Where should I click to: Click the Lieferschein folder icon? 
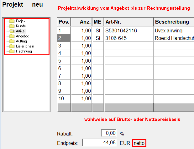(12, 46)
